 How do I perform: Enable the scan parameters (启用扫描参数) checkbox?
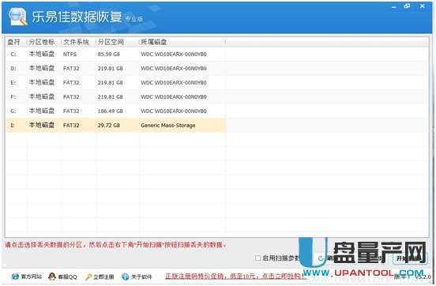click(257, 258)
